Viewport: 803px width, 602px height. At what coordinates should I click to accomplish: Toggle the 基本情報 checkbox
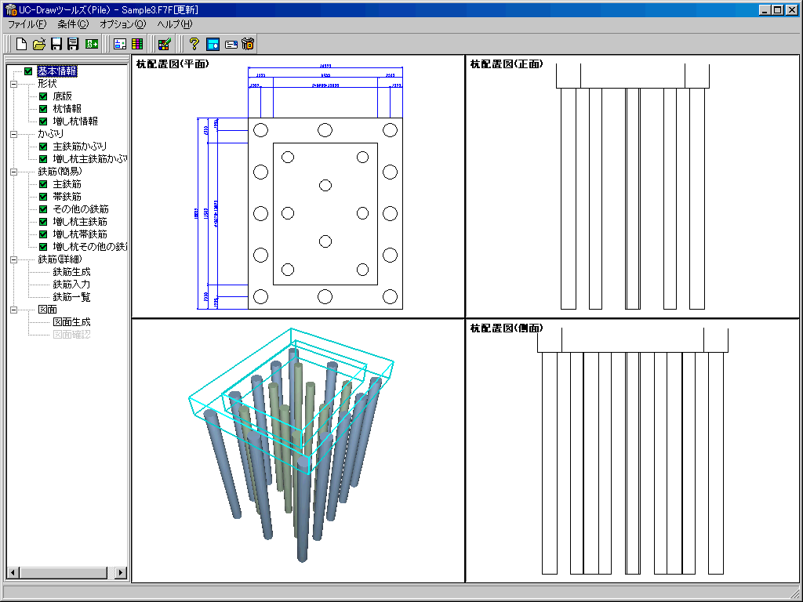28,71
